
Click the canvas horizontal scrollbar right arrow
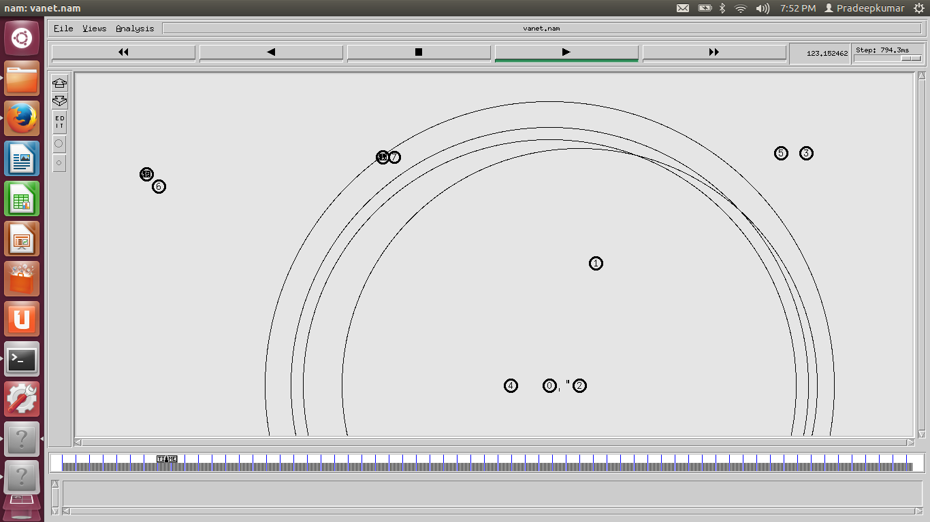pos(910,442)
